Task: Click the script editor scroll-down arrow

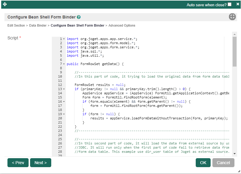Action: tap(234, 153)
